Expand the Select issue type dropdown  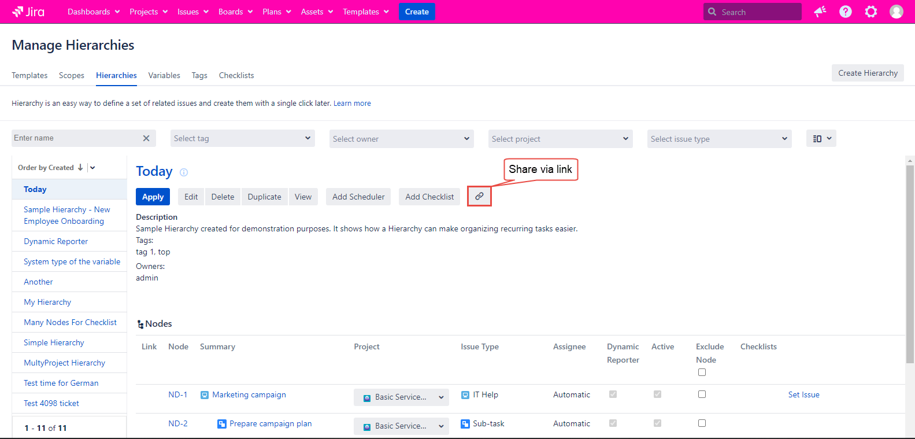(x=719, y=139)
